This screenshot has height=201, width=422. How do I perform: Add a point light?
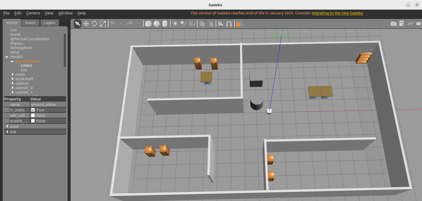tap(175, 24)
